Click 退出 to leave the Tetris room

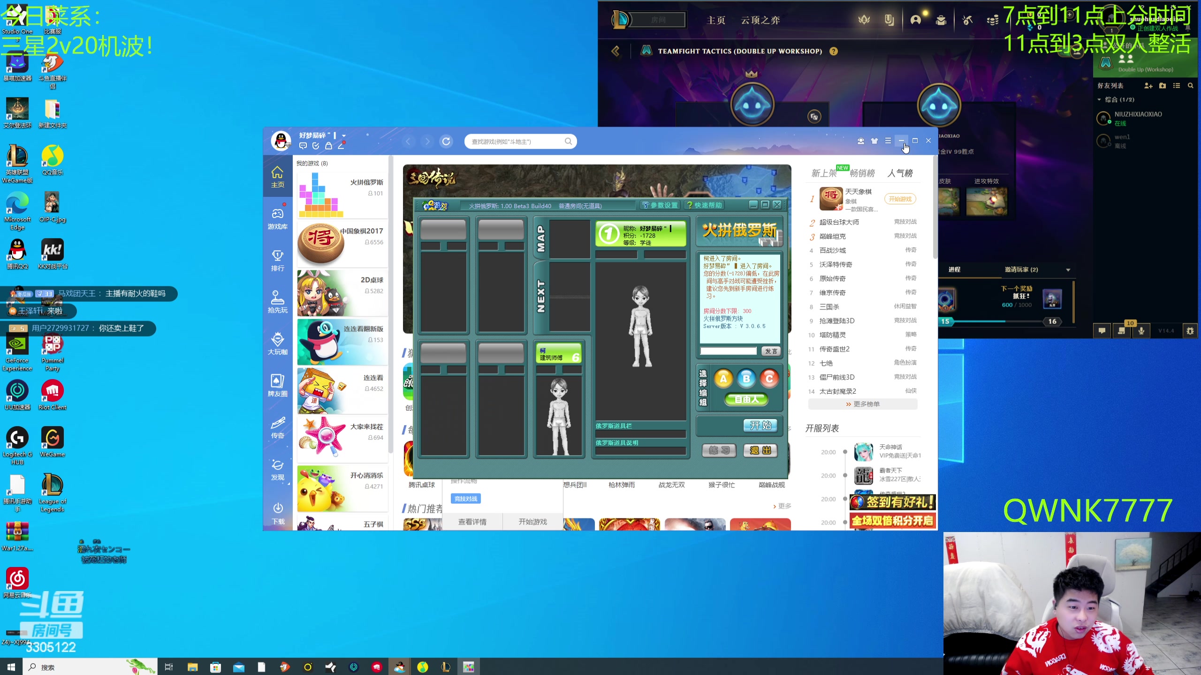[x=760, y=450]
